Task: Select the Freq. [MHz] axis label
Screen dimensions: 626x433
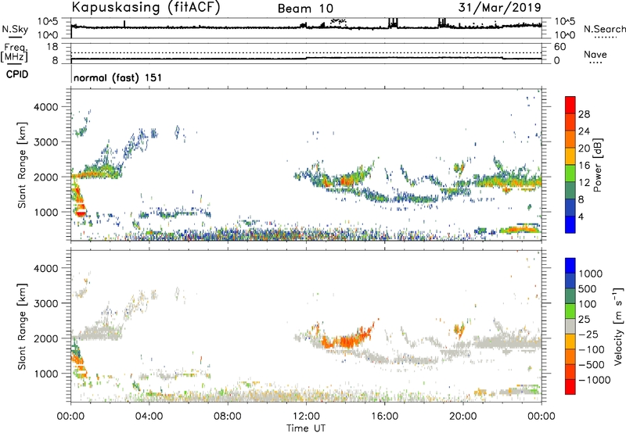Action: [x=14, y=52]
